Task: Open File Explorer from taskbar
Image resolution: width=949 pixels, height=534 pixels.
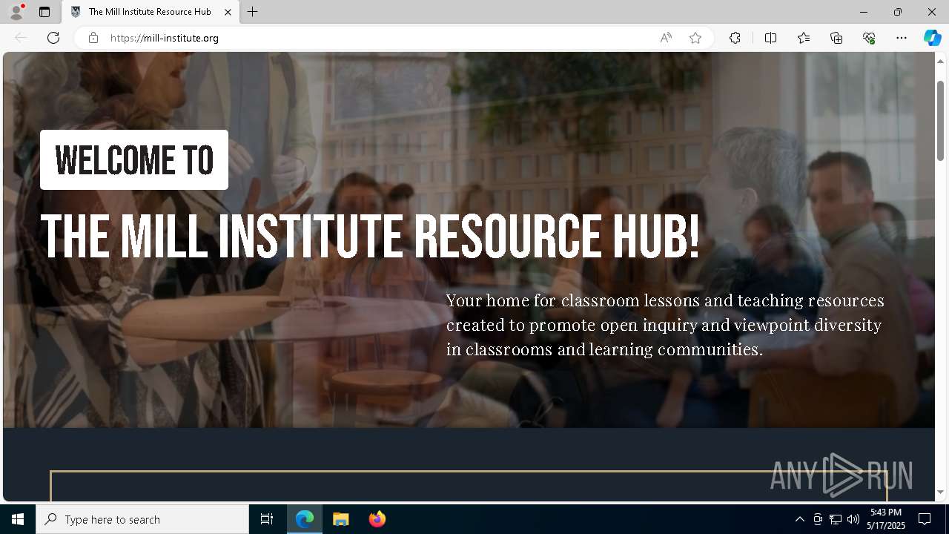Action: click(x=341, y=519)
